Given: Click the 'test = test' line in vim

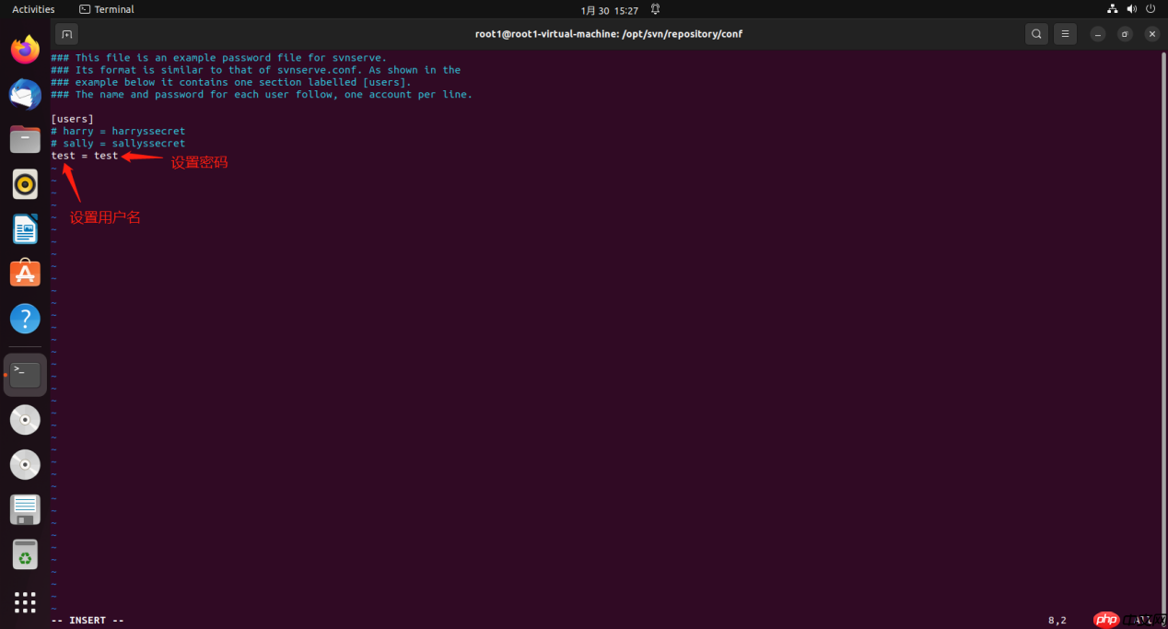Looking at the screenshot, I should [85, 155].
